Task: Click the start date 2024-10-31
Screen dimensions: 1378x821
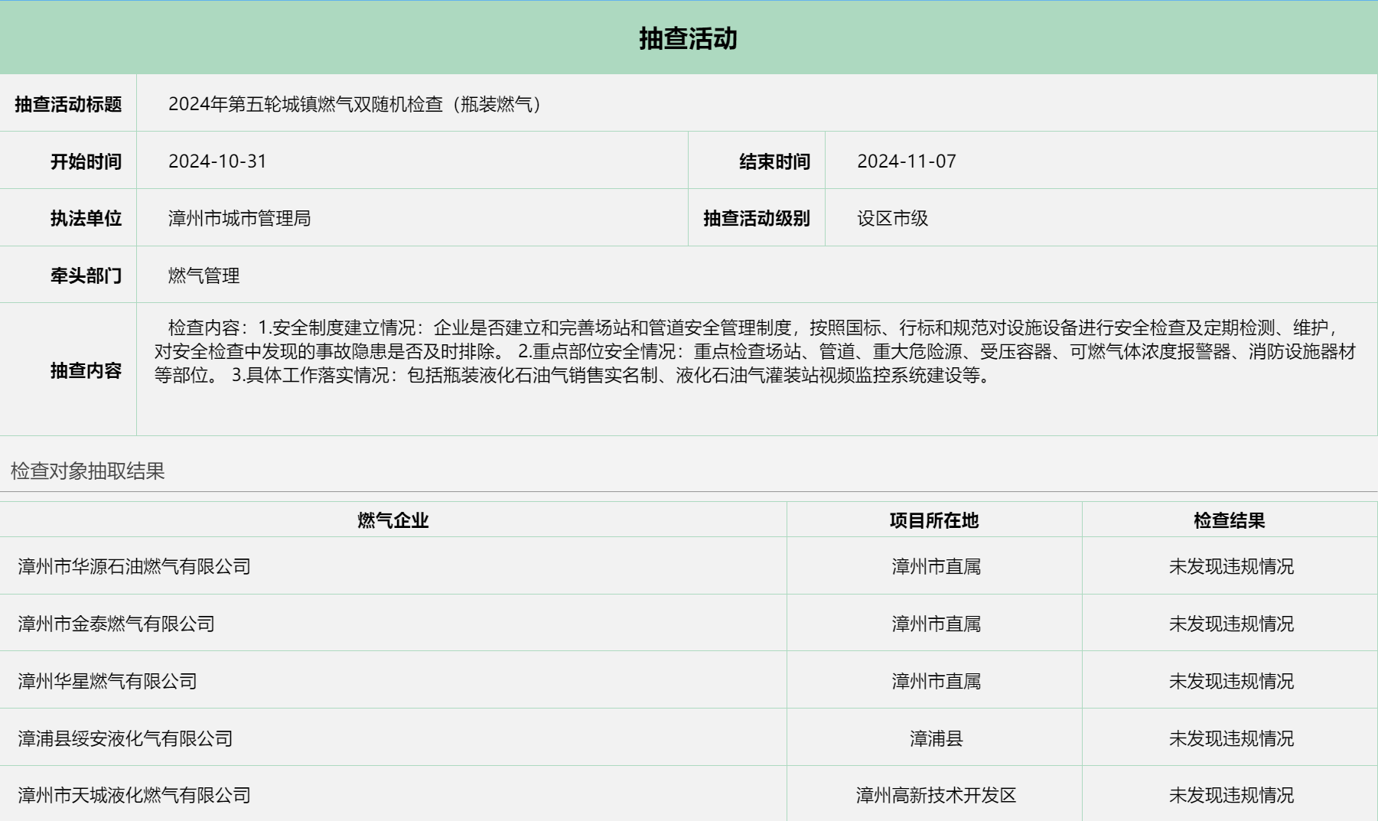Action: click(x=217, y=161)
